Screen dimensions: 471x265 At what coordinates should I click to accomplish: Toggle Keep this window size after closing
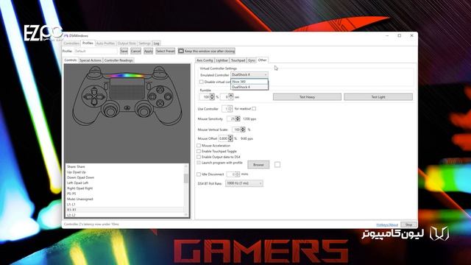(207, 51)
